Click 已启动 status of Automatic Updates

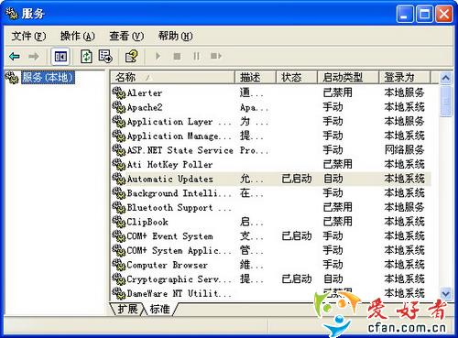click(x=297, y=179)
